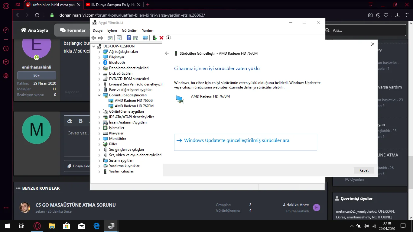Collapse the DESKTOP-KQSPION root node
413x232 pixels.
(94, 46)
